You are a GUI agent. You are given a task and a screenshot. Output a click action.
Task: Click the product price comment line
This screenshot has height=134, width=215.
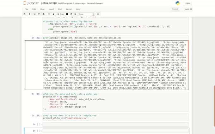68,21
